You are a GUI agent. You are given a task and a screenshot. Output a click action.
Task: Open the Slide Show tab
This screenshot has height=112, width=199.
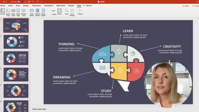point(61,6)
